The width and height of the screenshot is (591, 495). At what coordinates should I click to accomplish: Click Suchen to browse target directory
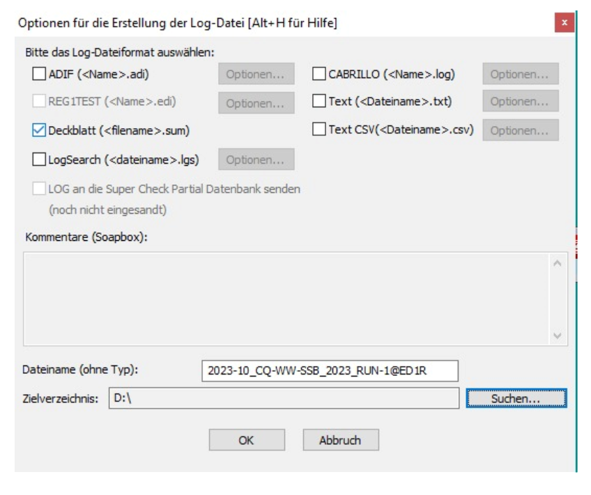point(516,399)
